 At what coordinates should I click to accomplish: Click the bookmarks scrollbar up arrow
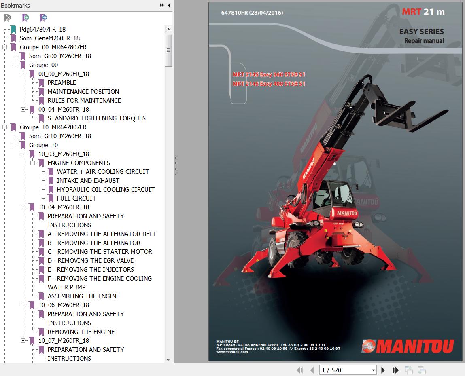coord(168,29)
